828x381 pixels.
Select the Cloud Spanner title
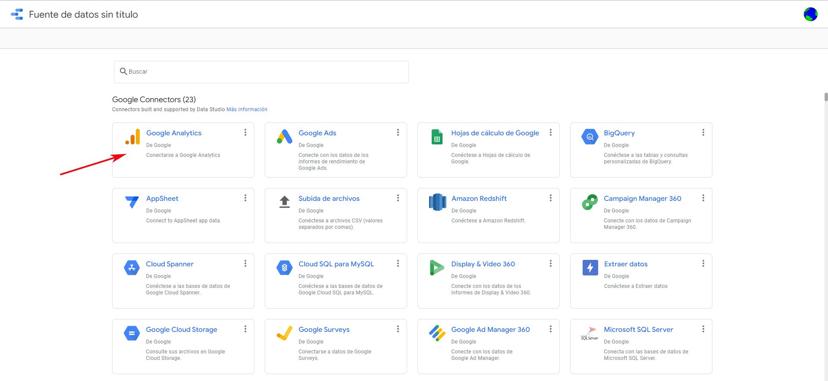coord(169,264)
